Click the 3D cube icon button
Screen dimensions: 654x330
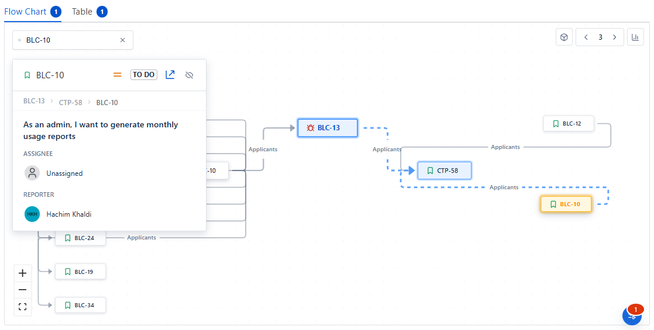(564, 37)
